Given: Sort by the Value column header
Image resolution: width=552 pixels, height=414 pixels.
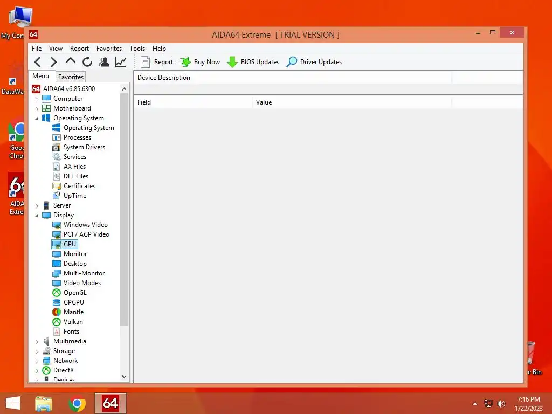Looking at the screenshot, I should click(351, 102).
